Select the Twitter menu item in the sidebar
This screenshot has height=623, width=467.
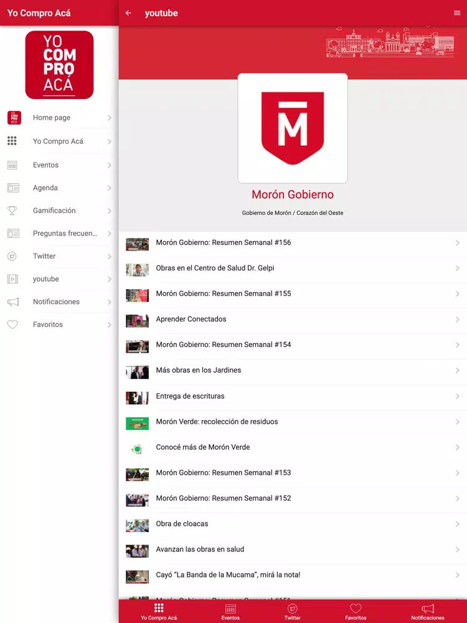[59, 256]
